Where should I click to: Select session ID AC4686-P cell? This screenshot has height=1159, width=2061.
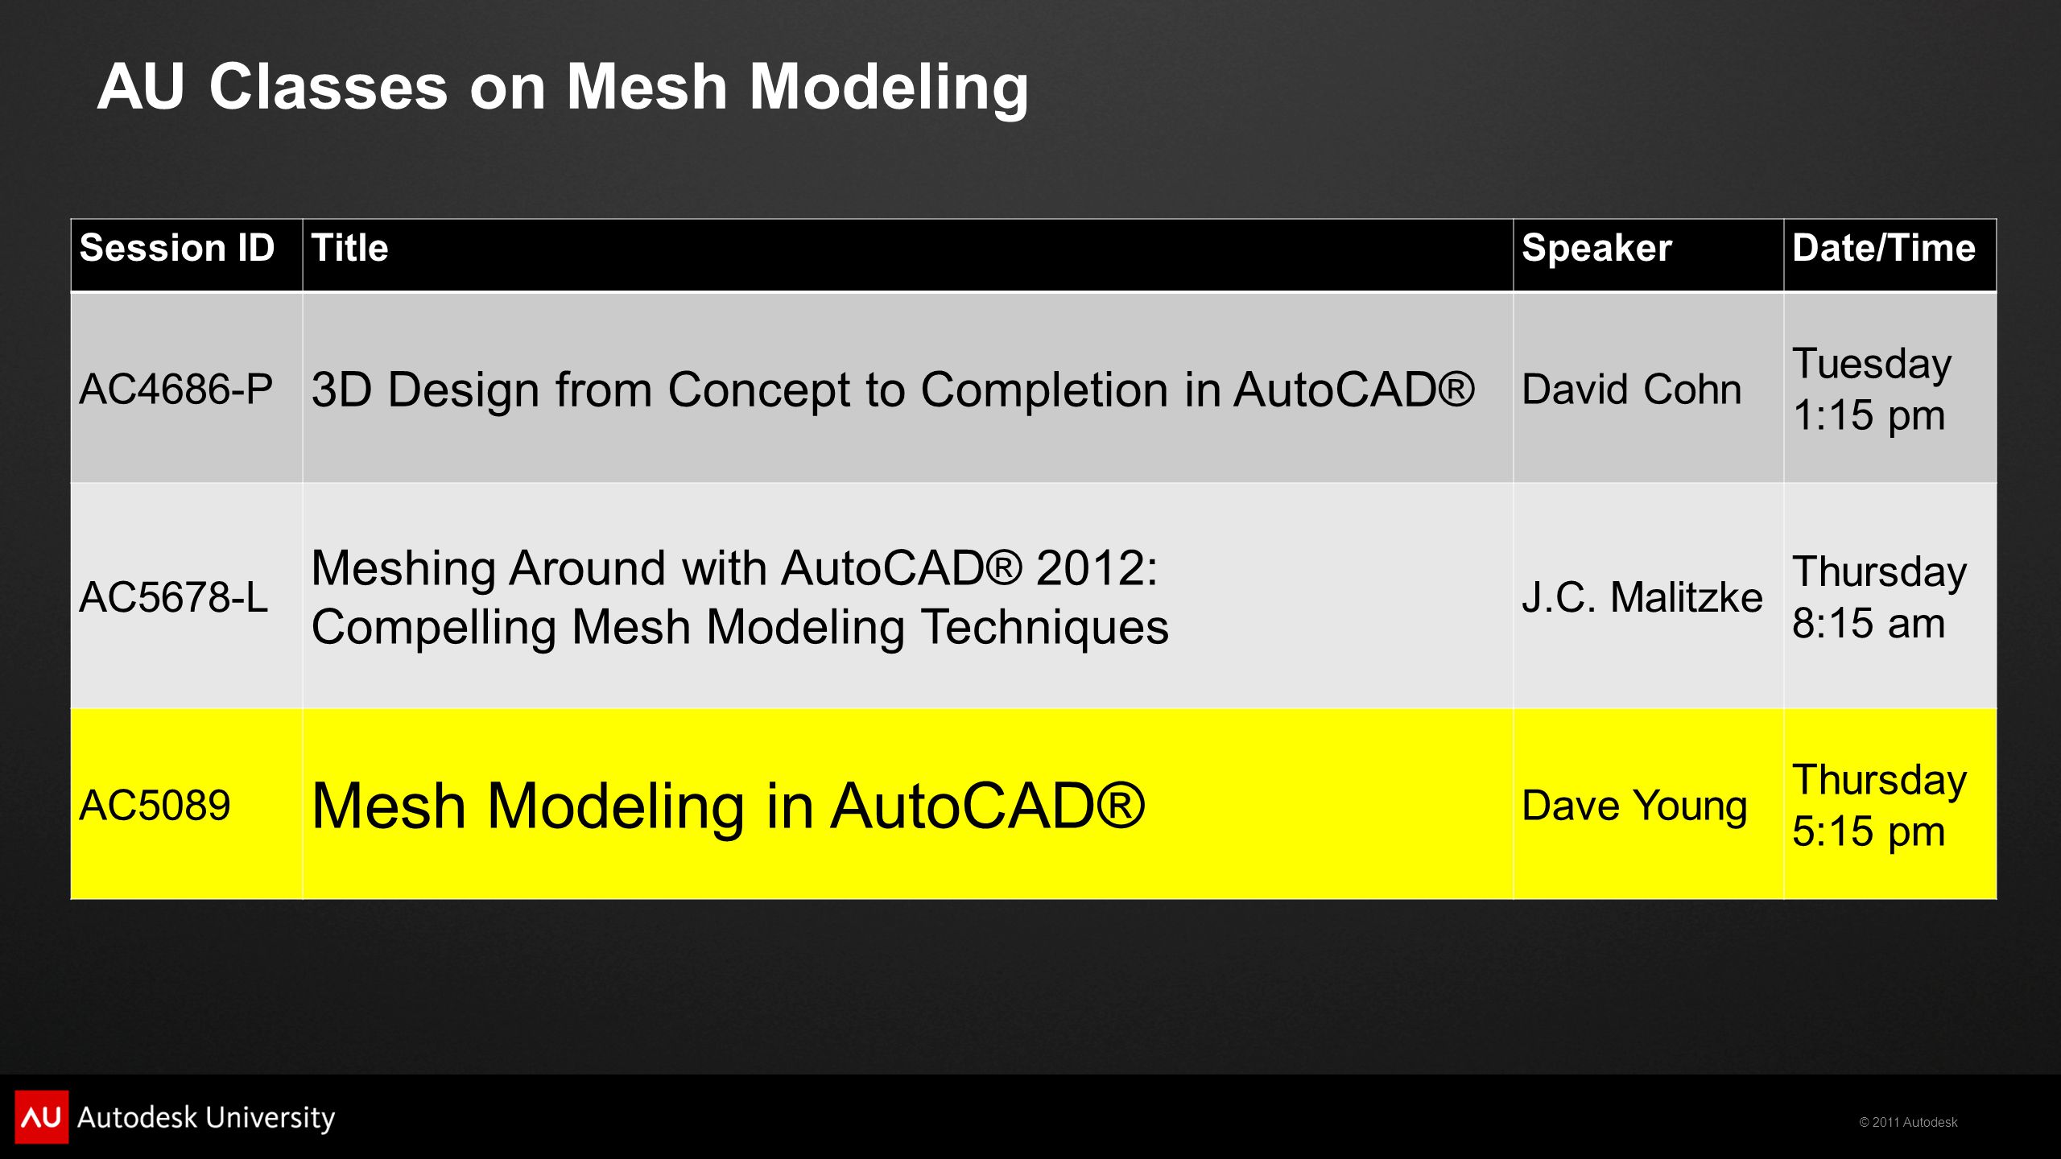(187, 388)
